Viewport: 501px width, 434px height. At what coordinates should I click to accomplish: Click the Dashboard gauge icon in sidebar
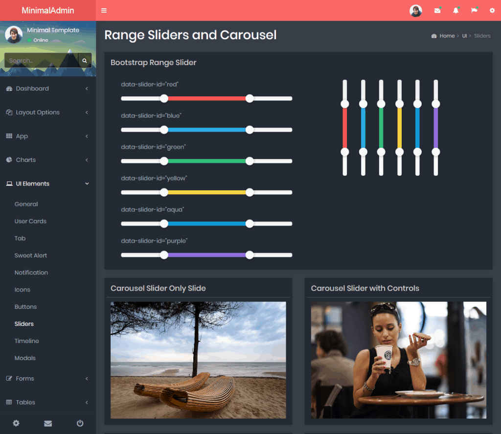point(9,89)
